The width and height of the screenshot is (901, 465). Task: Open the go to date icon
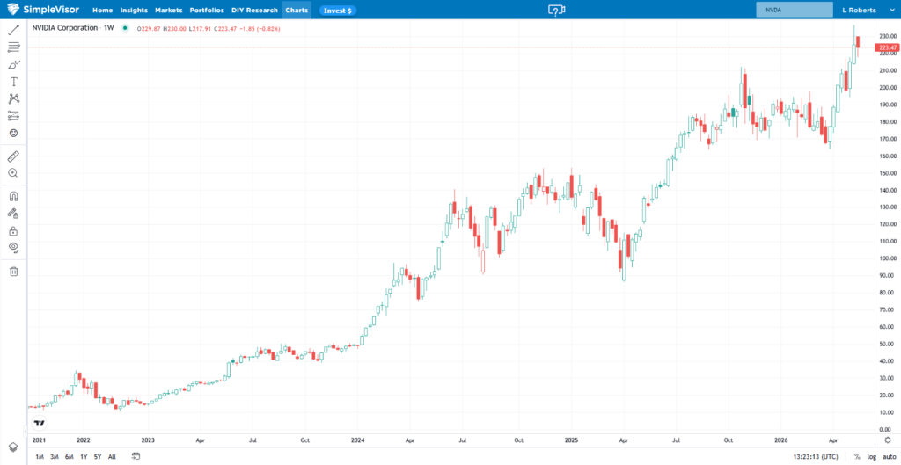[136, 456]
